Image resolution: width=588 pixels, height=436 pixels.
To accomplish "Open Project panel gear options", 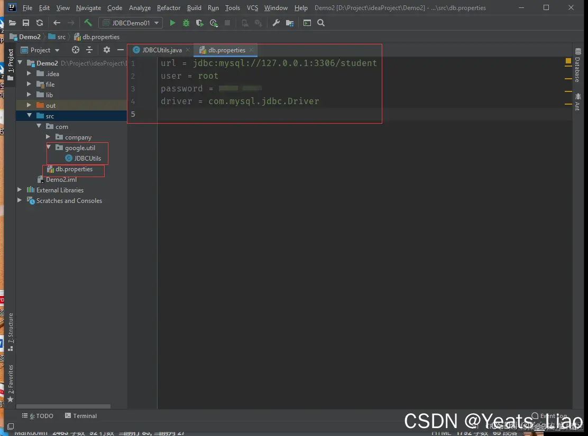I will (x=107, y=50).
